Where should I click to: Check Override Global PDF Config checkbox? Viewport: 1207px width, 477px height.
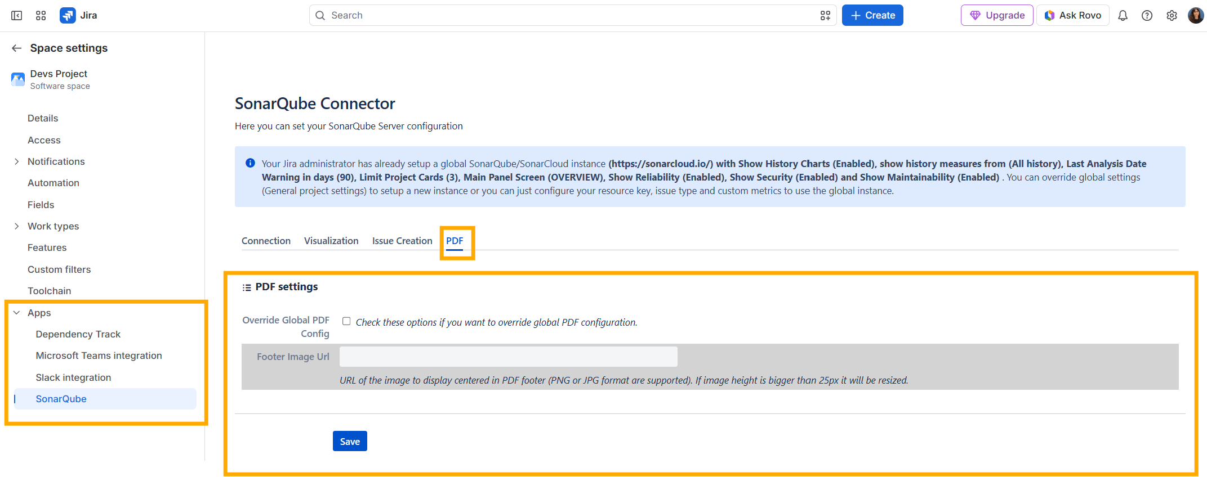[346, 321]
